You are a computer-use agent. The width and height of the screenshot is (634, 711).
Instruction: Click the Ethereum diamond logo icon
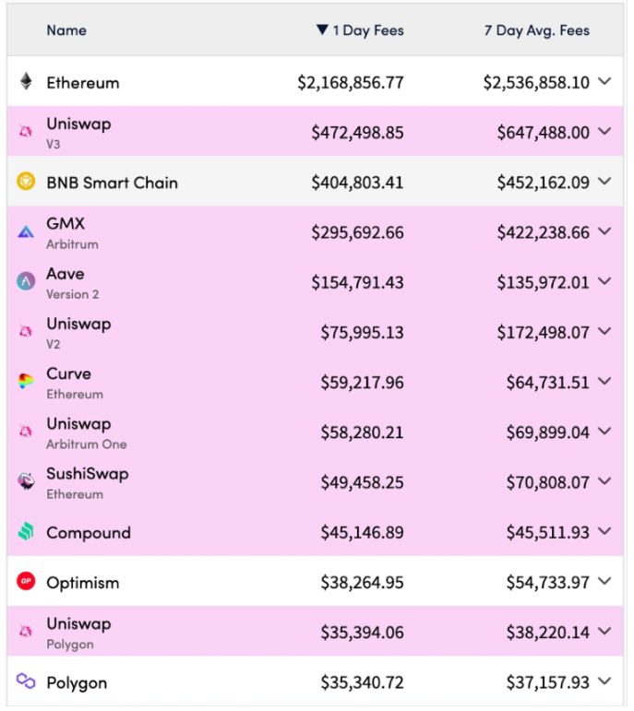[x=26, y=82]
